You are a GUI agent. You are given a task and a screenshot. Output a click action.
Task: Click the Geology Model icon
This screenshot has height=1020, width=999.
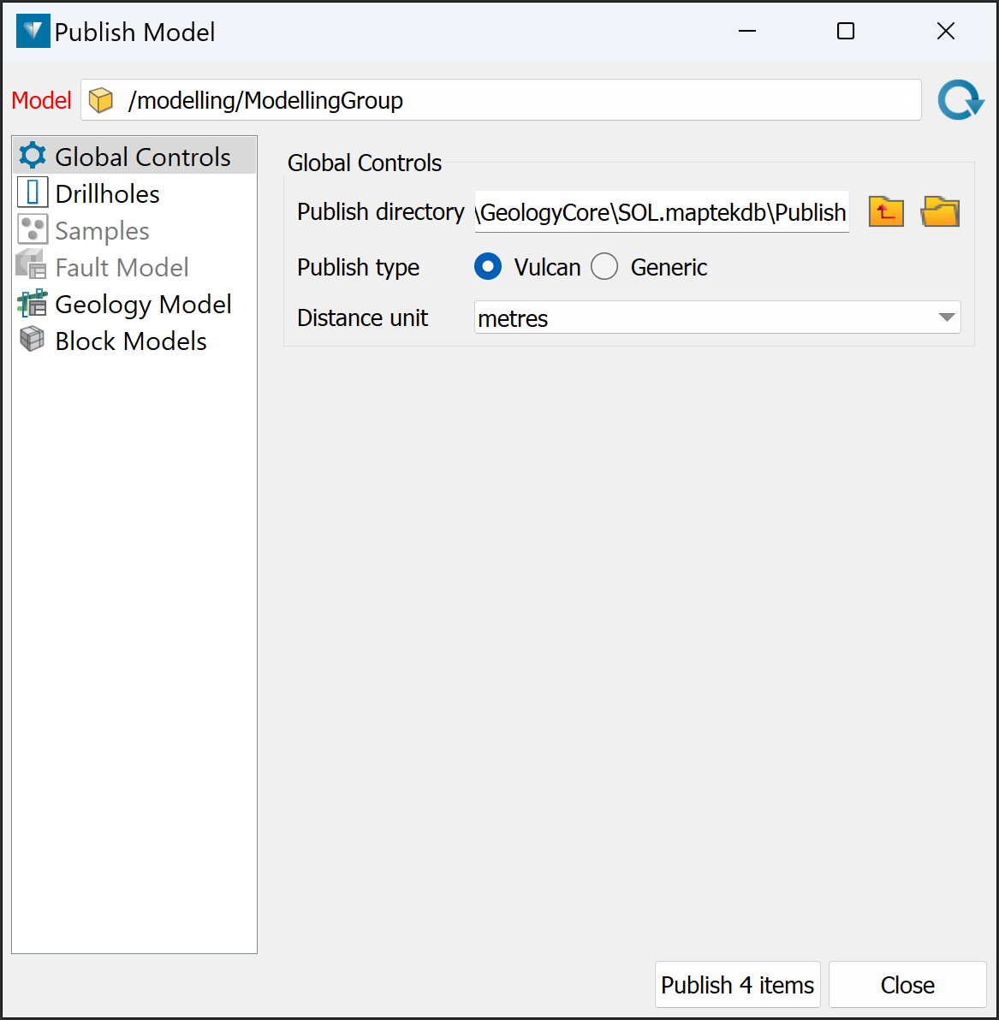33,304
